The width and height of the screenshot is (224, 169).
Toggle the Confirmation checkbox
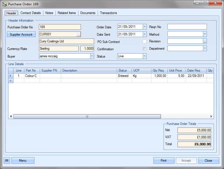[x=144, y=49]
